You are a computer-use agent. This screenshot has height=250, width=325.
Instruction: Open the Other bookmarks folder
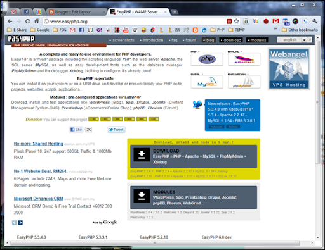click(300, 30)
